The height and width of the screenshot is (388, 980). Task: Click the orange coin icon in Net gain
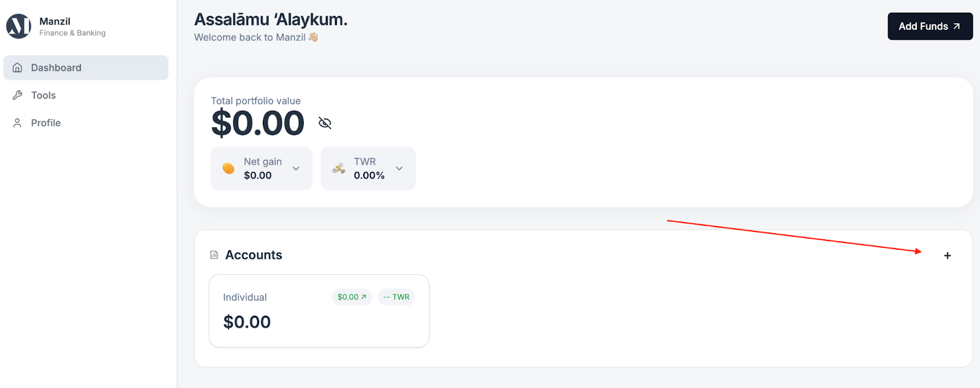(228, 168)
